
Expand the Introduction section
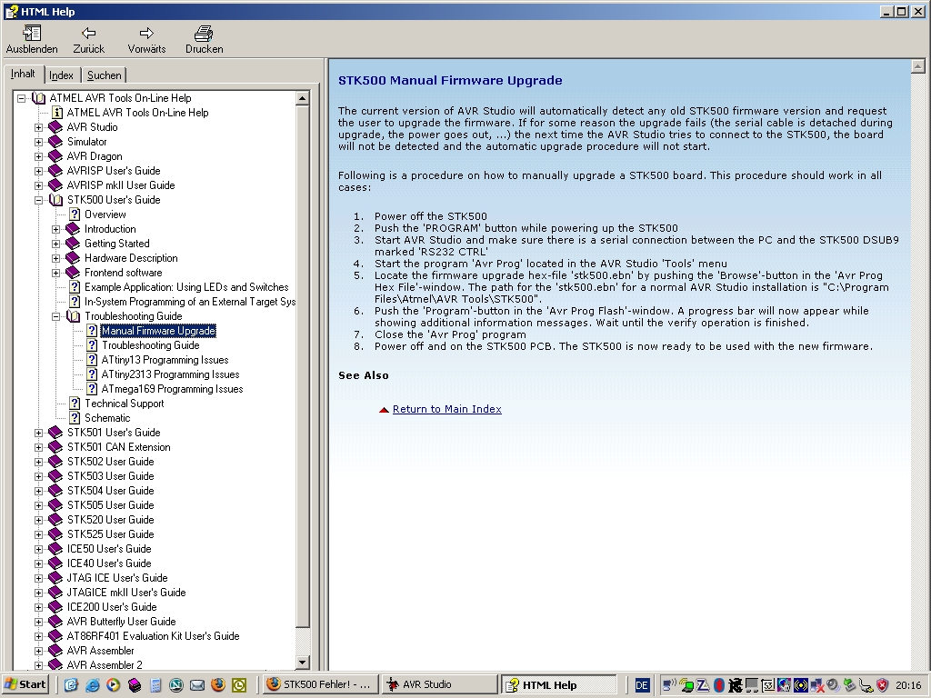click(55, 230)
